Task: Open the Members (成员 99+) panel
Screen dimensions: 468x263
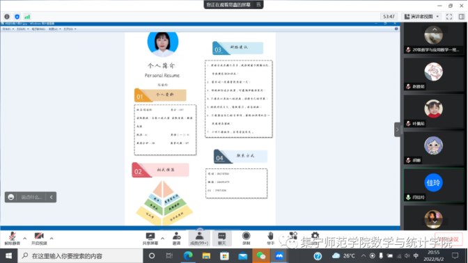Action: tap(199, 239)
